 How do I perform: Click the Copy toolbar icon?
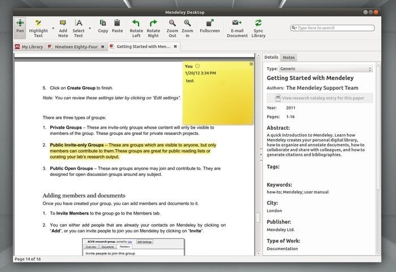pos(103,26)
